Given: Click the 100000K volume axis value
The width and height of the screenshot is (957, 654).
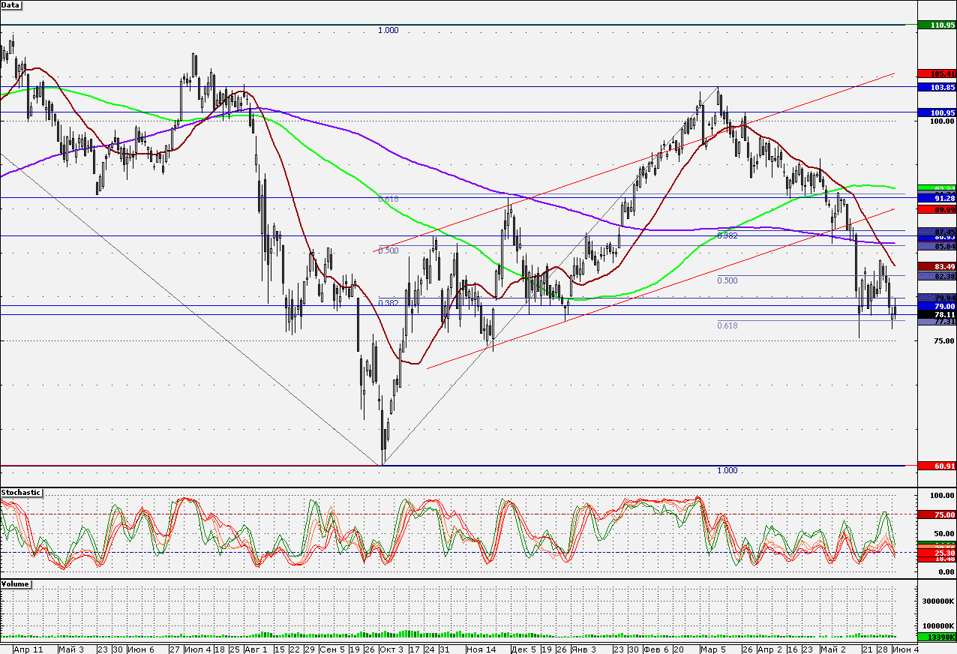Looking at the screenshot, I should pos(937,625).
